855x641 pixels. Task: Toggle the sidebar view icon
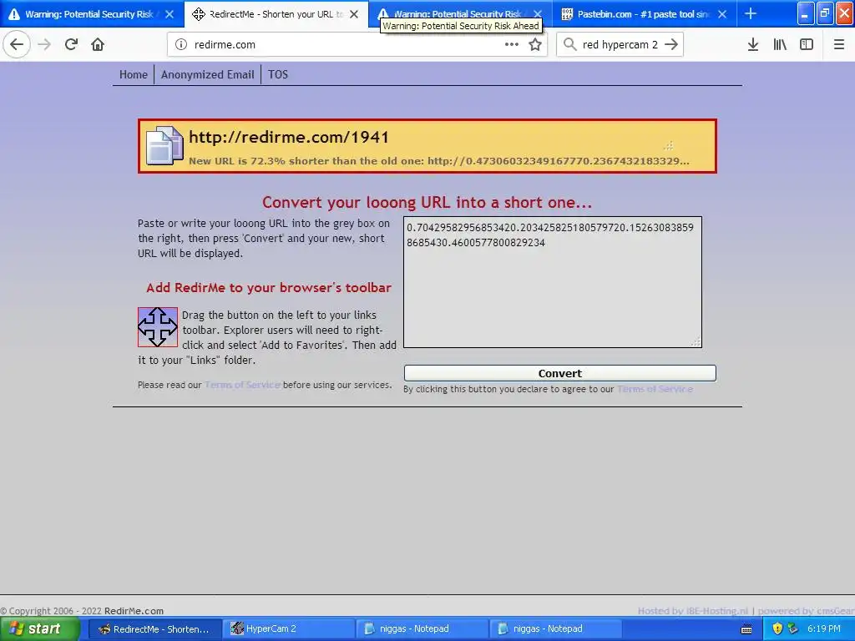tap(807, 44)
